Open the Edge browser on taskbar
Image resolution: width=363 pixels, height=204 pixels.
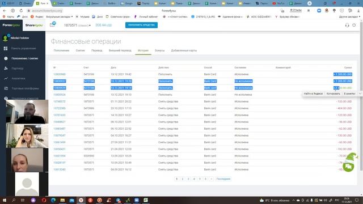pos(53,200)
